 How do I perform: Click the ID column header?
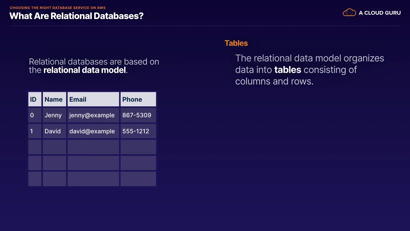(35, 99)
